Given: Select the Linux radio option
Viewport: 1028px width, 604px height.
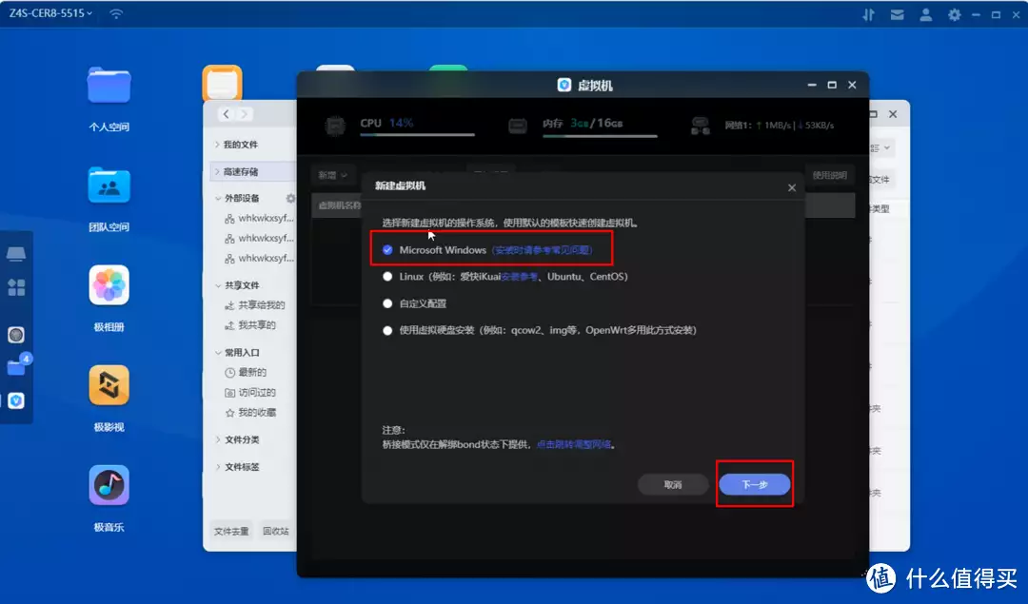Looking at the screenshot, I should [387, 277].
